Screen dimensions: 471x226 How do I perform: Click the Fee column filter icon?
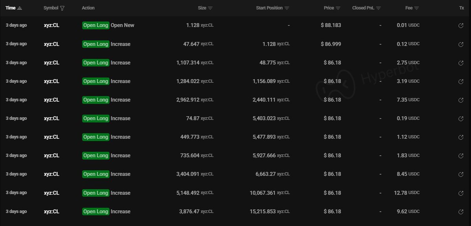(417, 8)
